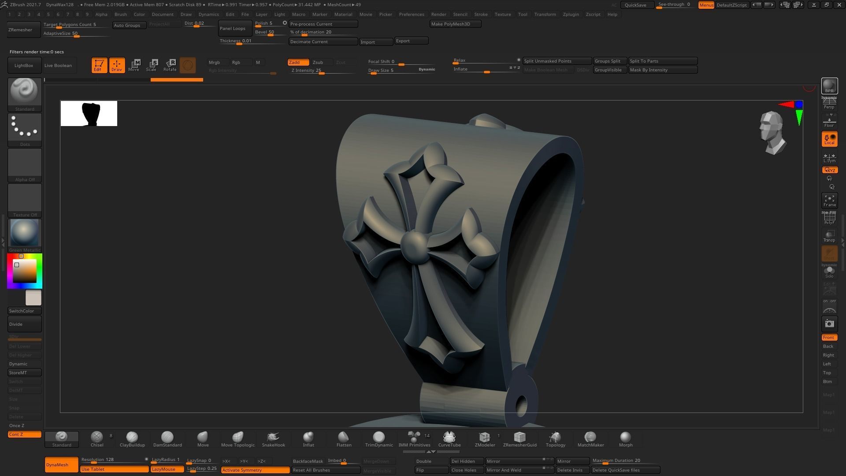Switch to Scale transform mode
The width and height of the screenshot is (846, 476).
(x=152, y=65)
